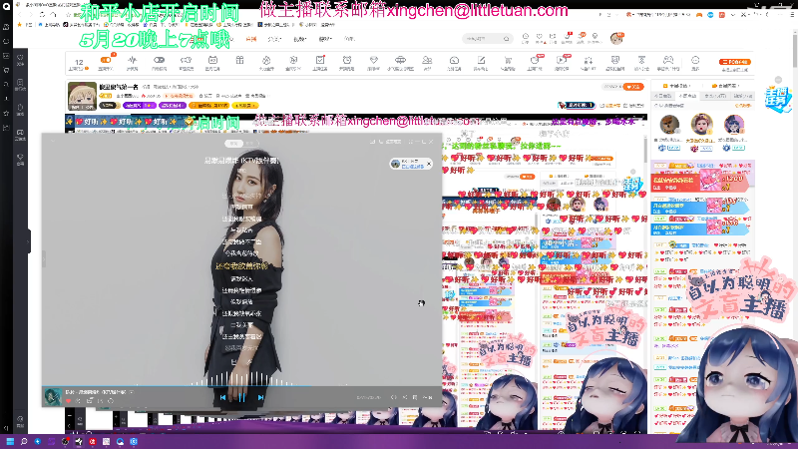The width and height of the screenshot is (798, 449).
Task: Select the orange highlighted top navigation tab
Action: click(x=251, y=39)
